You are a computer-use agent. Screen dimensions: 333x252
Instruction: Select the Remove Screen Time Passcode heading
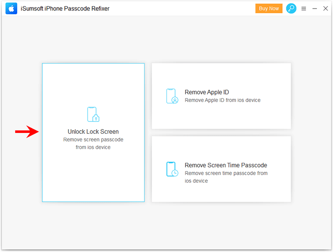[x=226, y=165]
